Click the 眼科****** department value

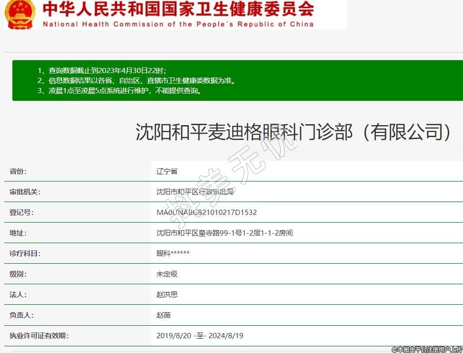[173, 254]
